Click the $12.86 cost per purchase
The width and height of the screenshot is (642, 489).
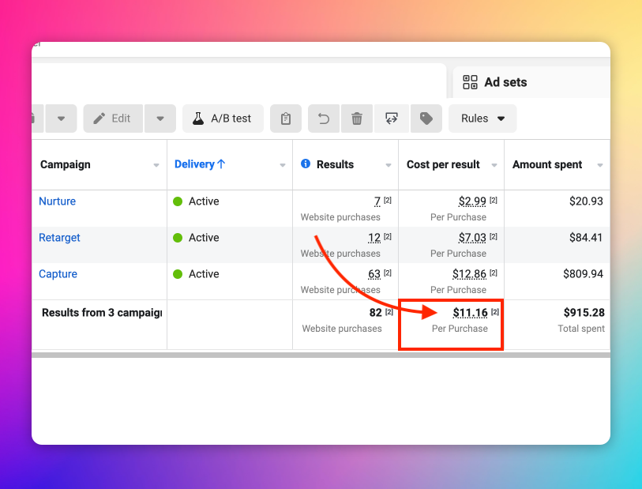[x=469, y=274]
